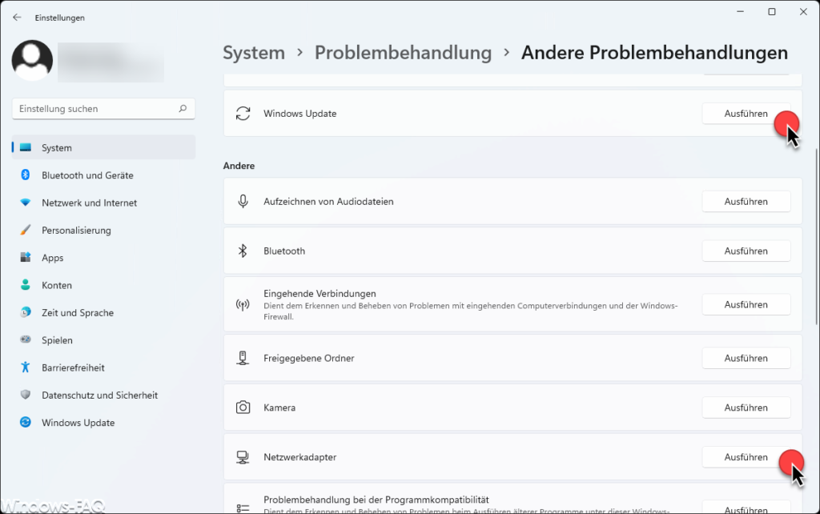Select Spielen in sidebar

(x=103, y=340)
